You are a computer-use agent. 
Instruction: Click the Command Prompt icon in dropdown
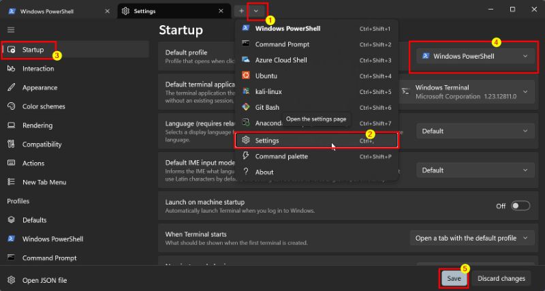(246, 44)
